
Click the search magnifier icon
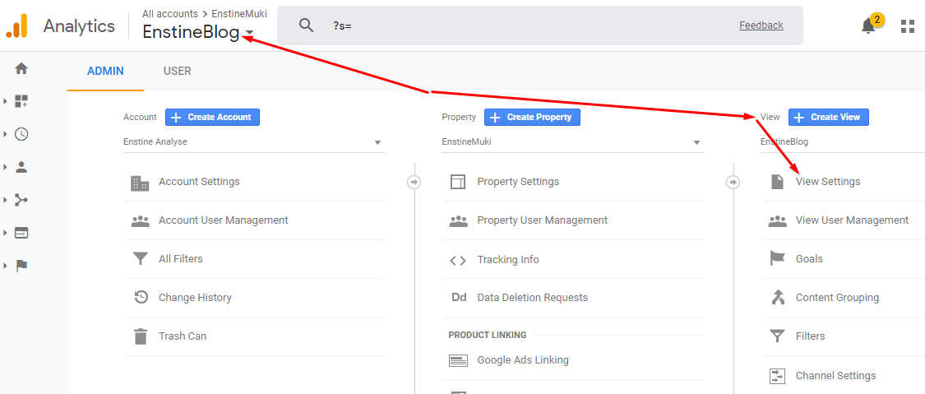[x=306, y=25]
